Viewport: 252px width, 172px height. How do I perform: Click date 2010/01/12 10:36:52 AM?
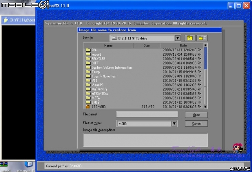tap(182, 102)
